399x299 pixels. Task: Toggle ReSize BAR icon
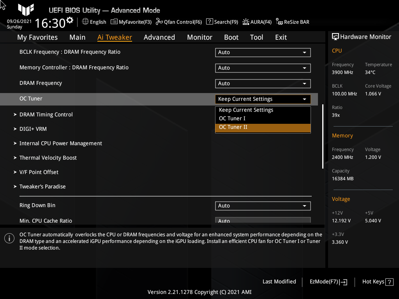pos(279,22)
